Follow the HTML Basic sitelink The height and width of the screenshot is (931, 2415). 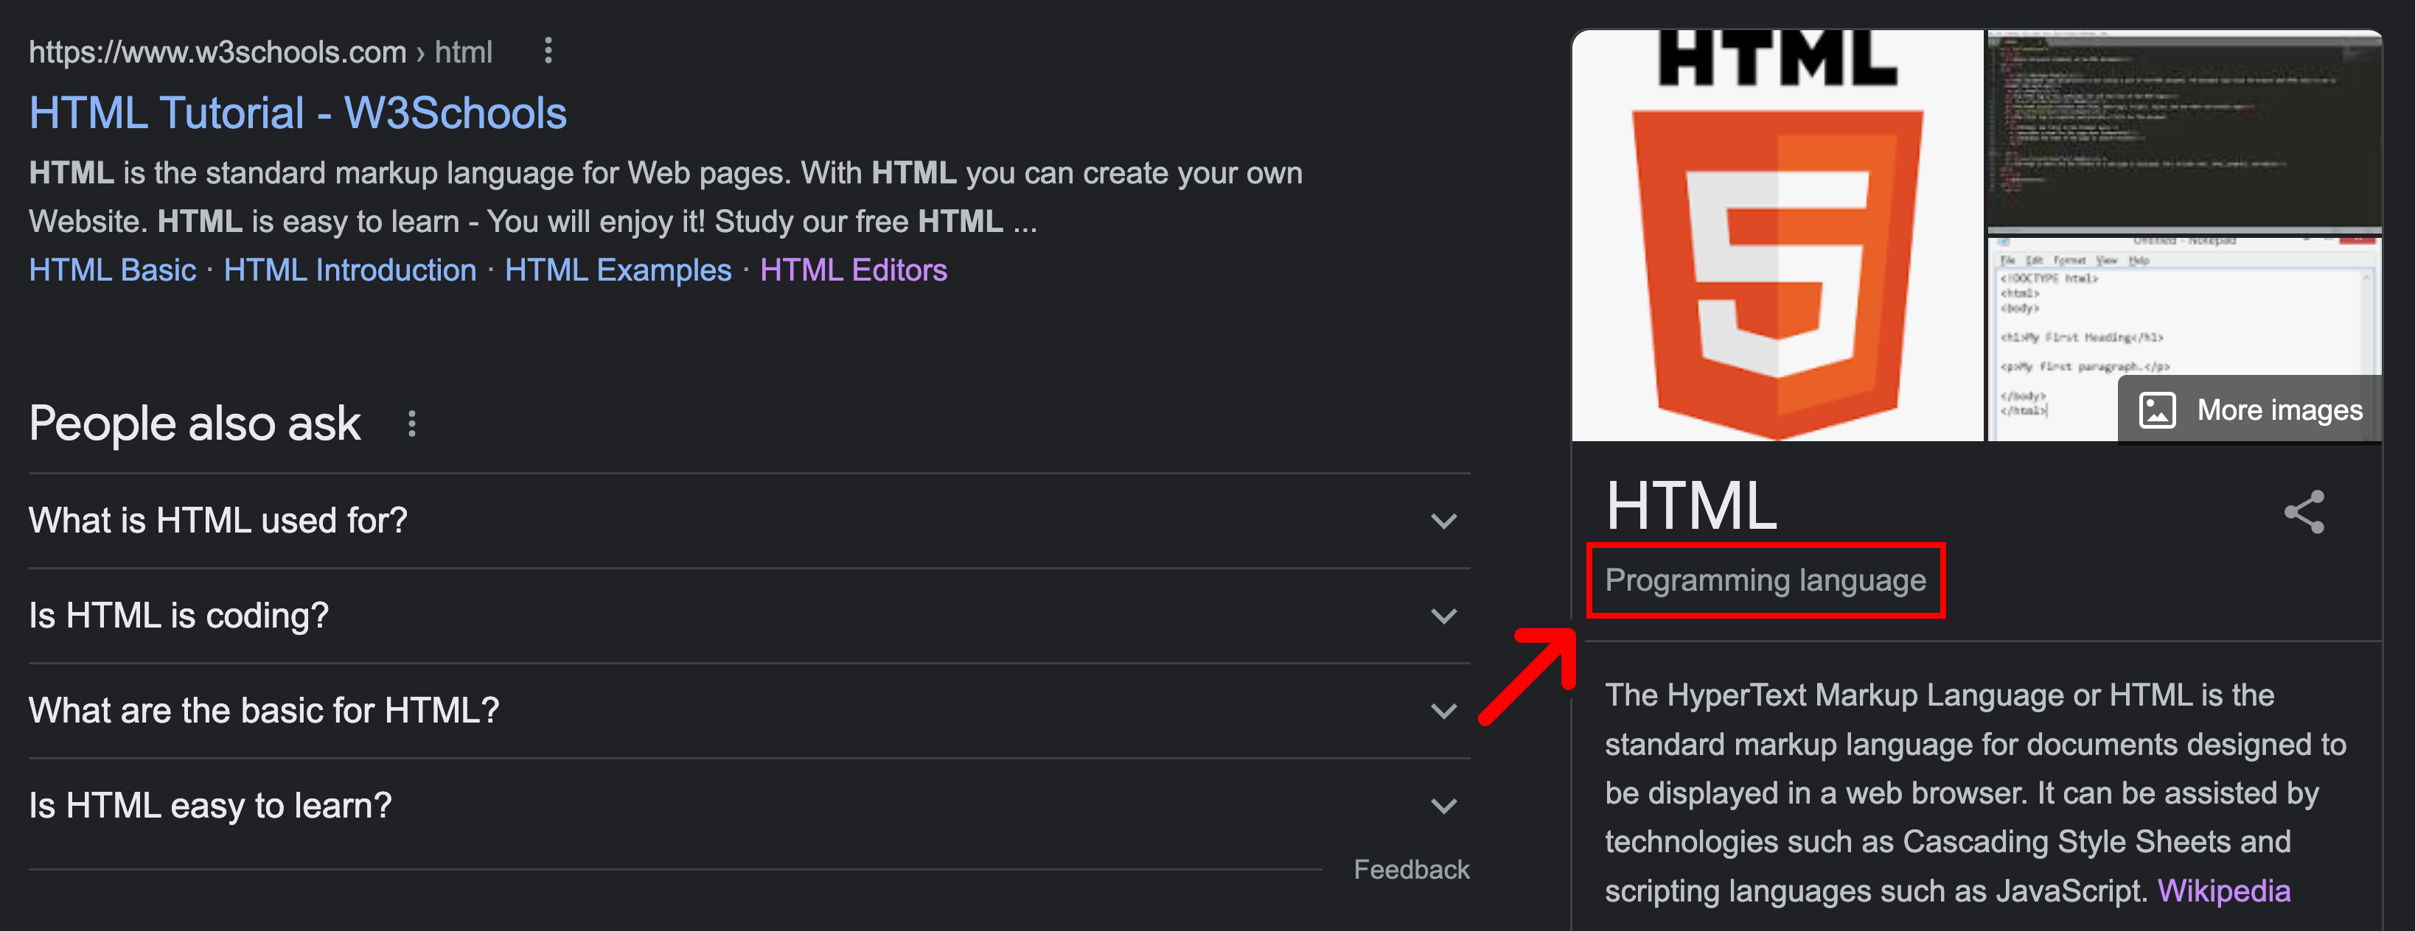pos(113,271)
